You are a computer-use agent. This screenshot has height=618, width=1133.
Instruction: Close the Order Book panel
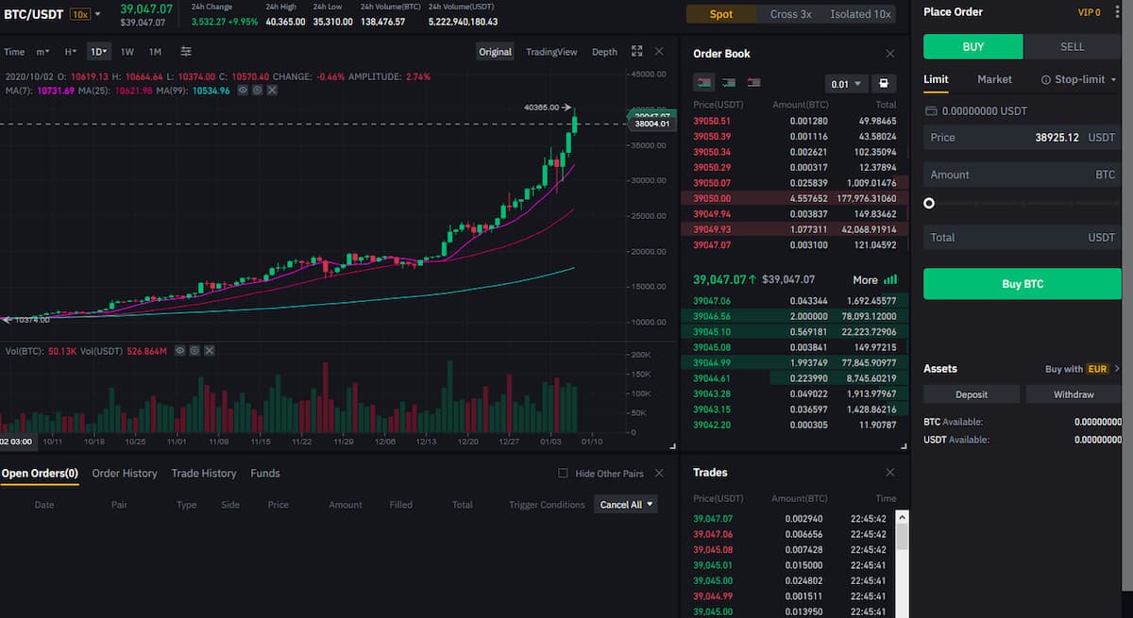[890, 53]
